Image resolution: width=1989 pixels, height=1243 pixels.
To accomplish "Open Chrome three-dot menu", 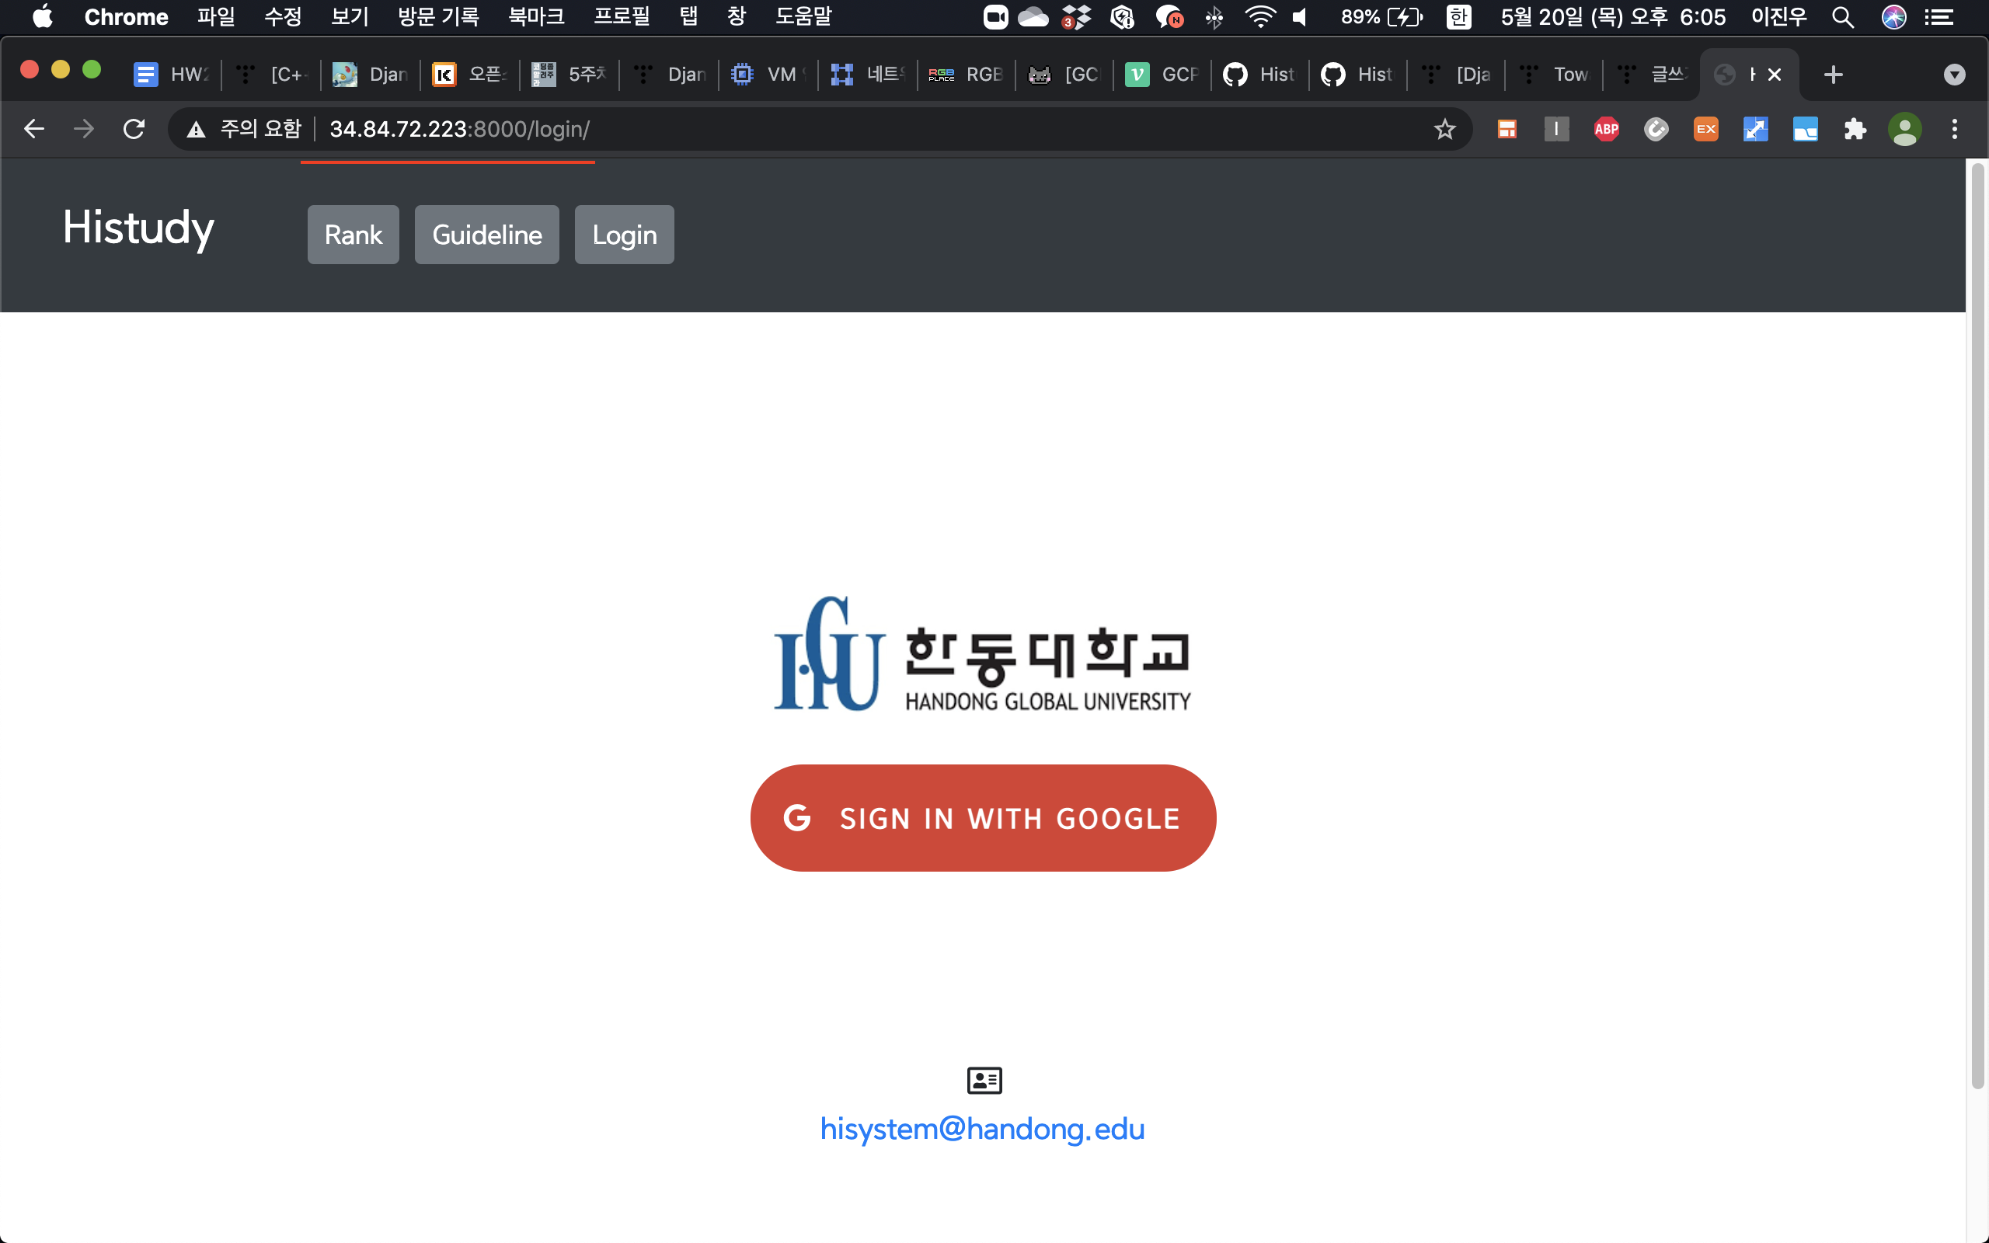I will (1955, 129).
